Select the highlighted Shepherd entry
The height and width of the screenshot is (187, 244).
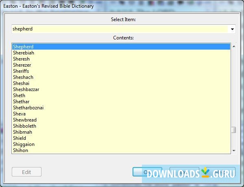[x=121, y=47]
